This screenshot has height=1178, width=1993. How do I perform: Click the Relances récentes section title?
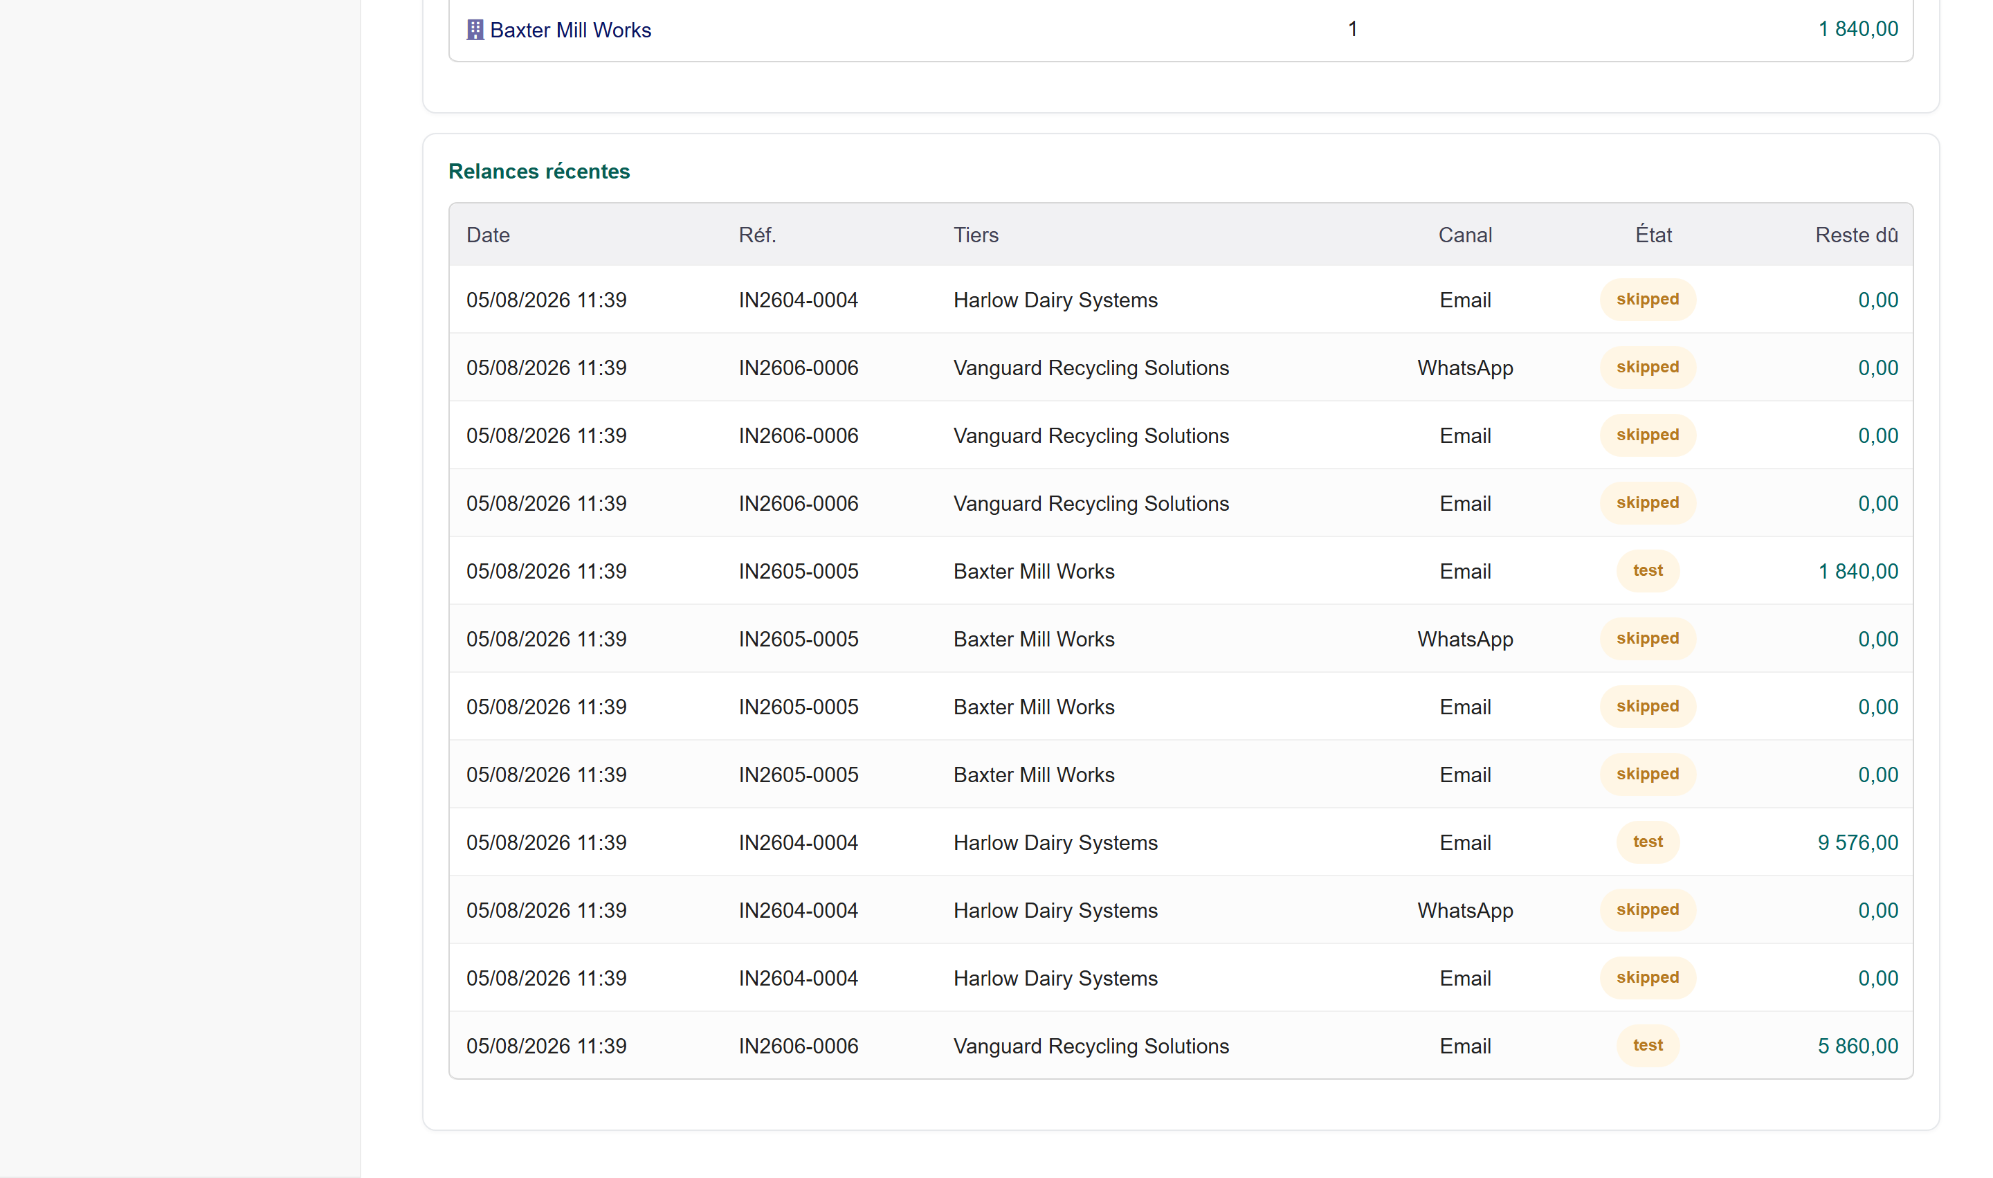pos(539,172)
